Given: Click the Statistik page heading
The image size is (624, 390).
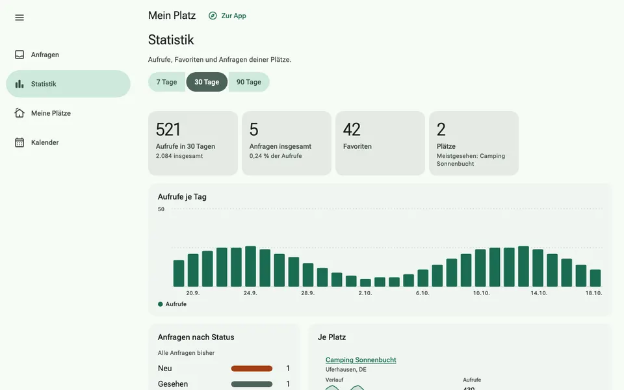Looking at the screenshot, I should point(171,40).
